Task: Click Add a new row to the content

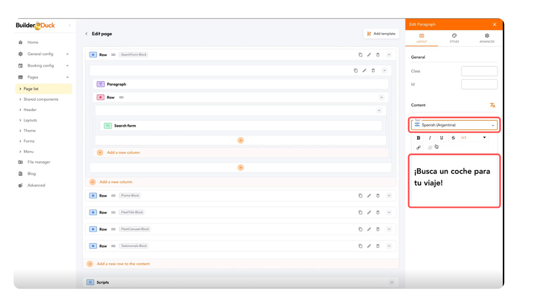Action: (x=123, y=264)
